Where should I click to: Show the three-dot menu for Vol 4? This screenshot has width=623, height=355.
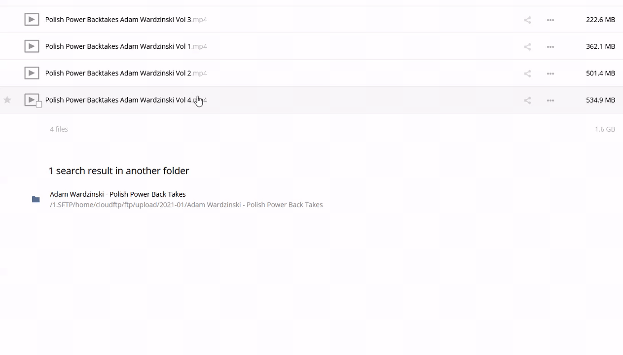pos(550,100)
